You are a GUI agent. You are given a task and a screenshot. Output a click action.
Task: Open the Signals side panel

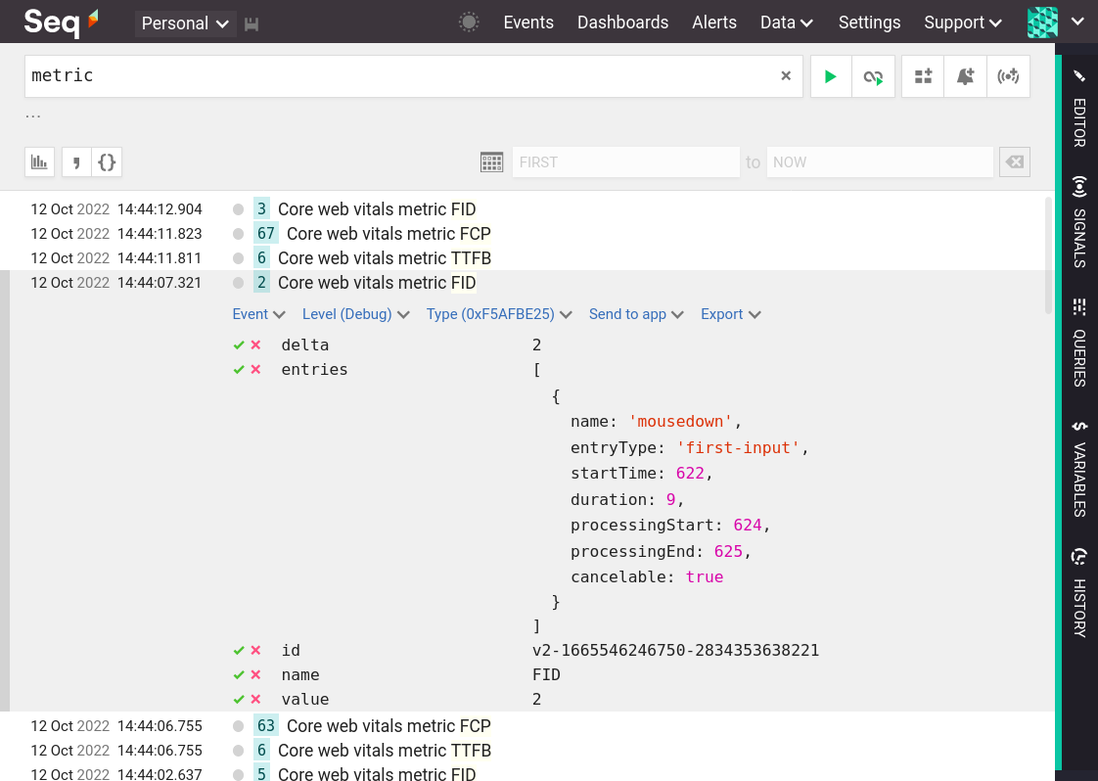click(1079, 221)
